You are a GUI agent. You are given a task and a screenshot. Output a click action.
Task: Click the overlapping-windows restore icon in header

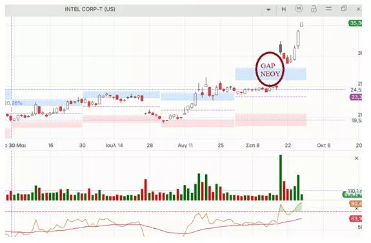tap(344, 8)
